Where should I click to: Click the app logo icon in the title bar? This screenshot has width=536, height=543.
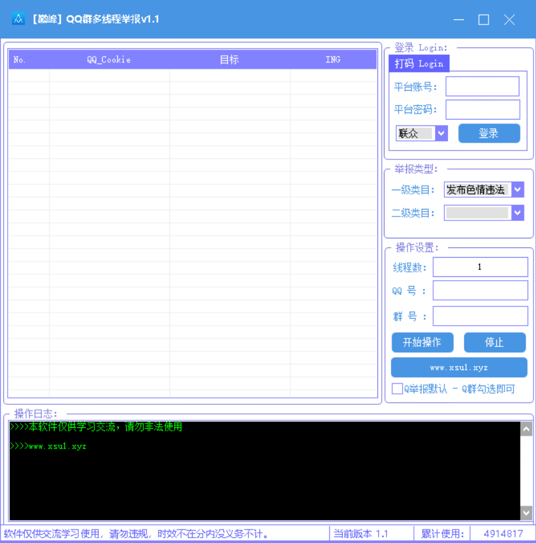coord(19,19)
